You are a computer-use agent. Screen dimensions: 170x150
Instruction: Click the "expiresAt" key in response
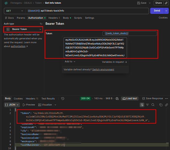(28, 127)
